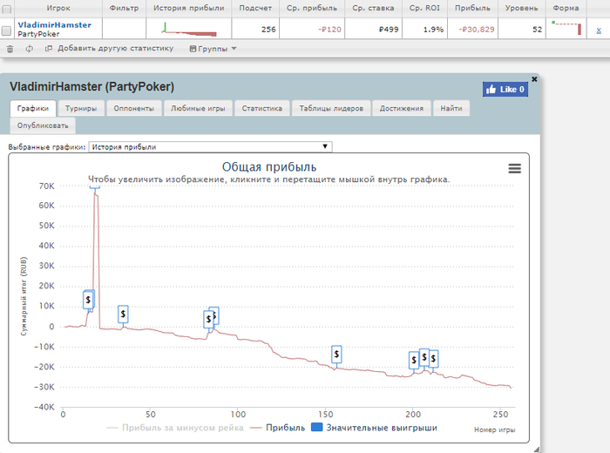Switch to the Графики tab
Screen dimensions: 610x453
point(33,109)
